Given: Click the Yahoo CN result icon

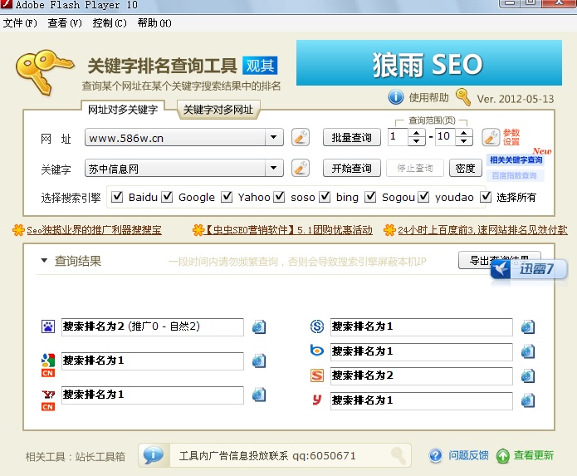Looking at the screenshot, I should [x=48, y=400].
